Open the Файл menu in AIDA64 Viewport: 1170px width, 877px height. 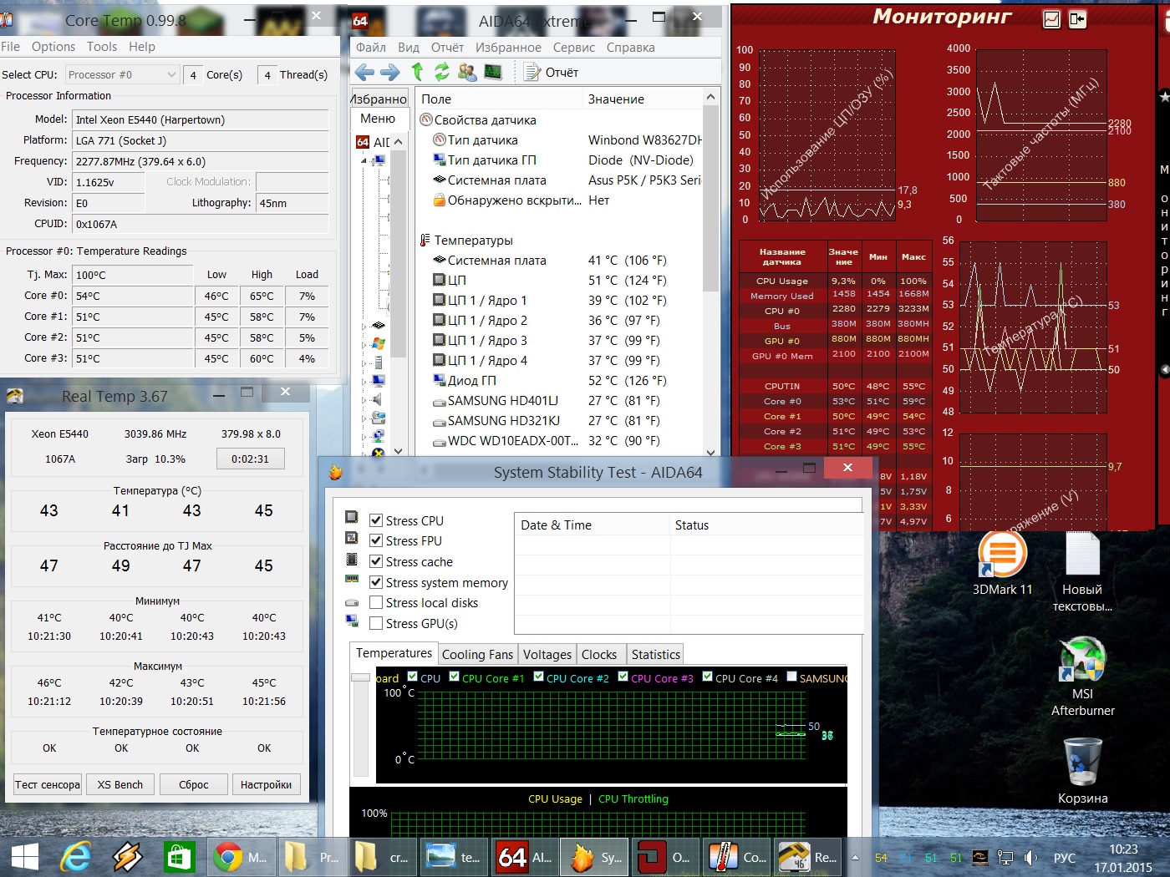(371, 48)
